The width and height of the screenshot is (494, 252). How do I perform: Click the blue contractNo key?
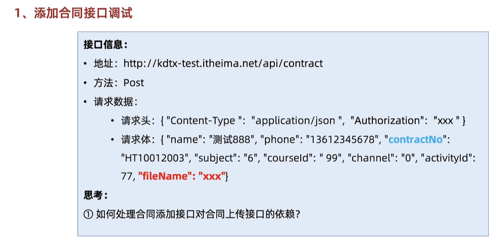coord(416,139)
